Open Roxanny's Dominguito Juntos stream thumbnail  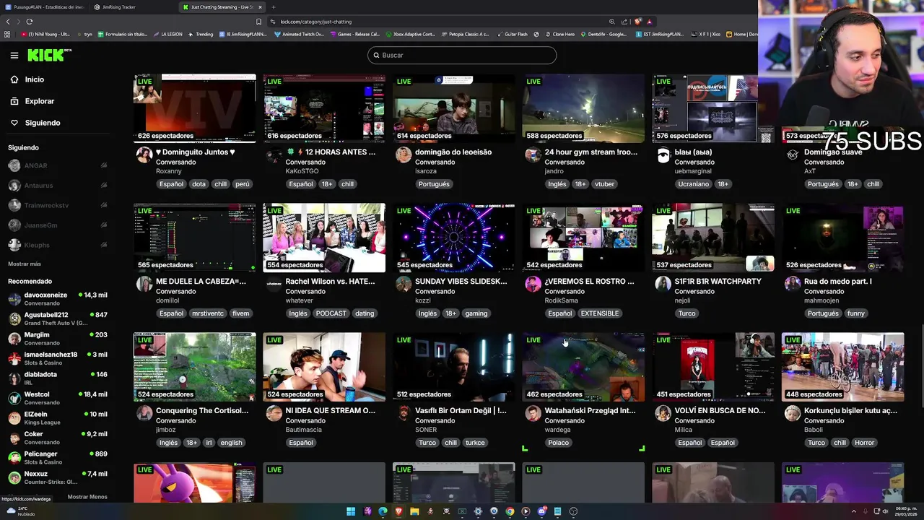[194, 108]
